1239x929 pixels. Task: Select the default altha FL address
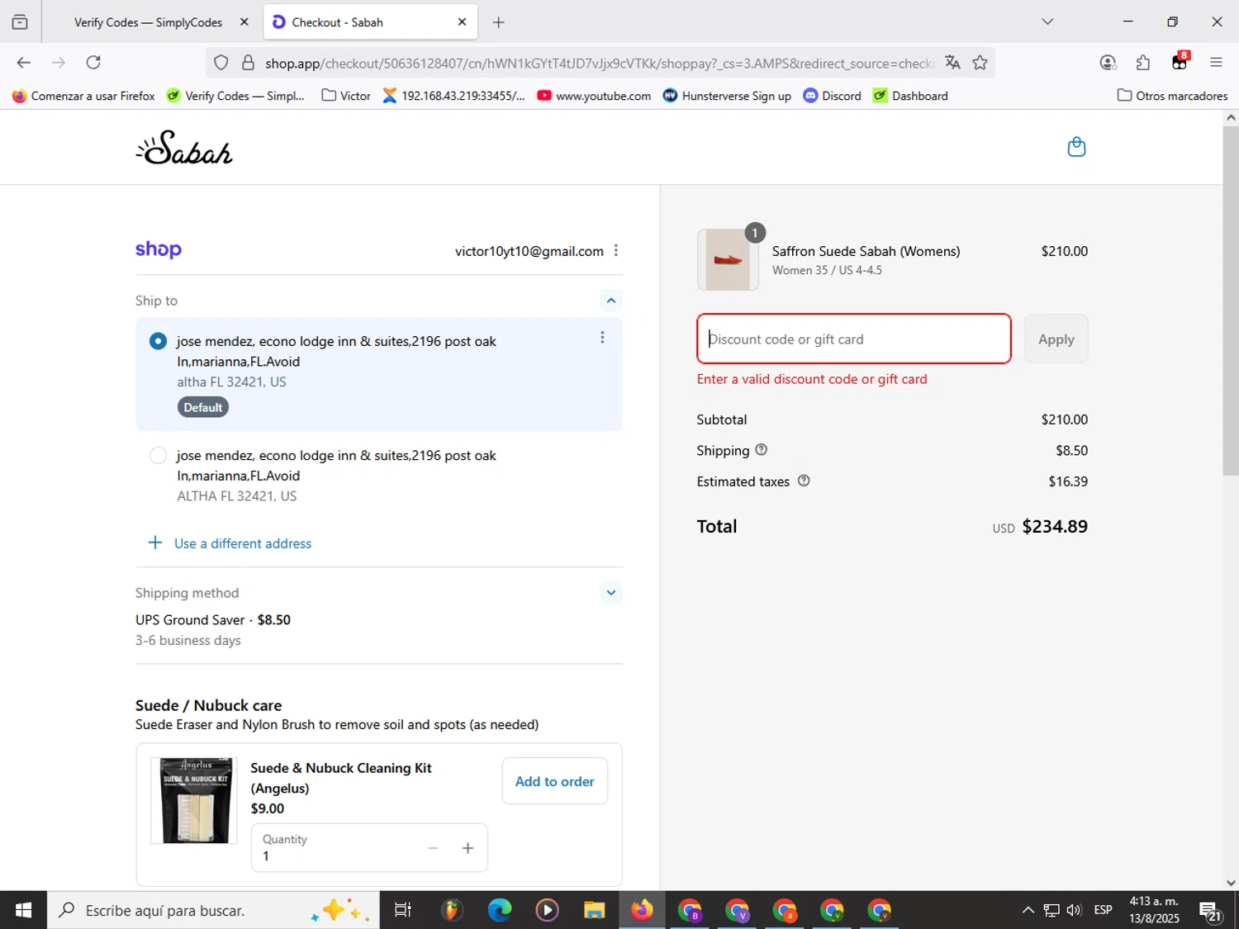[x=158, y=341]
